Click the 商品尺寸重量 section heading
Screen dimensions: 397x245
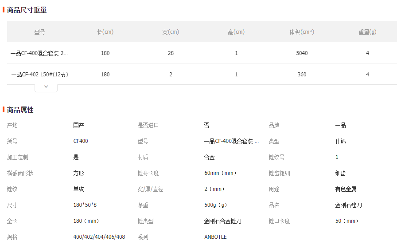tap(27, 10)
